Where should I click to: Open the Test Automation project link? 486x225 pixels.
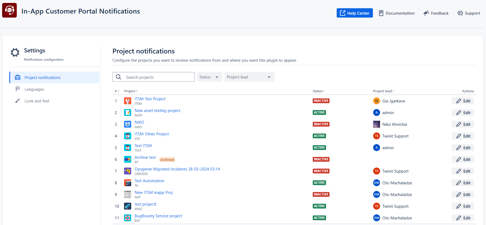[x=149, y=181]
